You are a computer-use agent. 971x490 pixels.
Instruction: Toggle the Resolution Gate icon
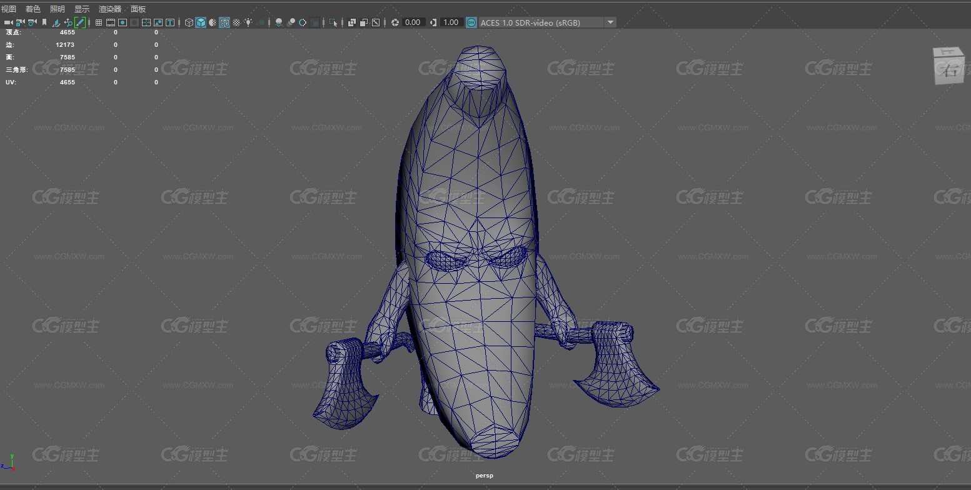pyautogui.click(x=123, y=22)
